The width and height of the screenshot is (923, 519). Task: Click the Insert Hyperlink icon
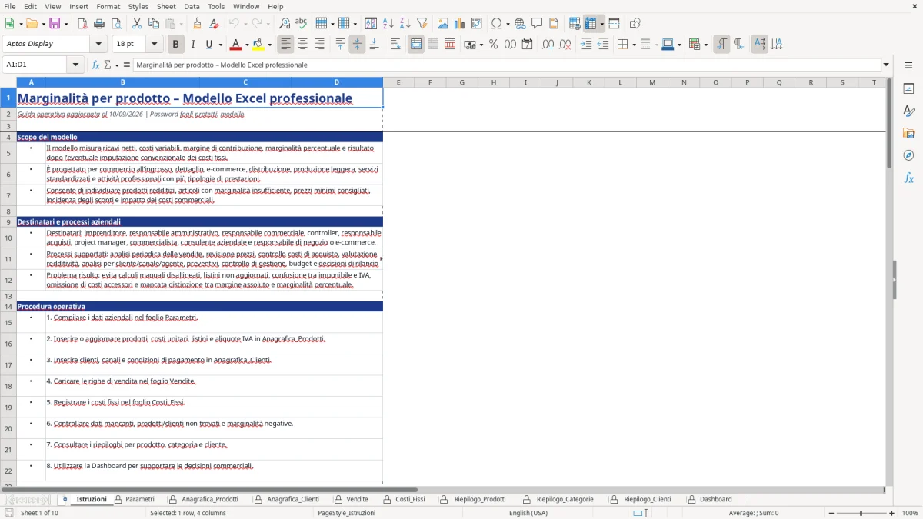click(520, 24)
